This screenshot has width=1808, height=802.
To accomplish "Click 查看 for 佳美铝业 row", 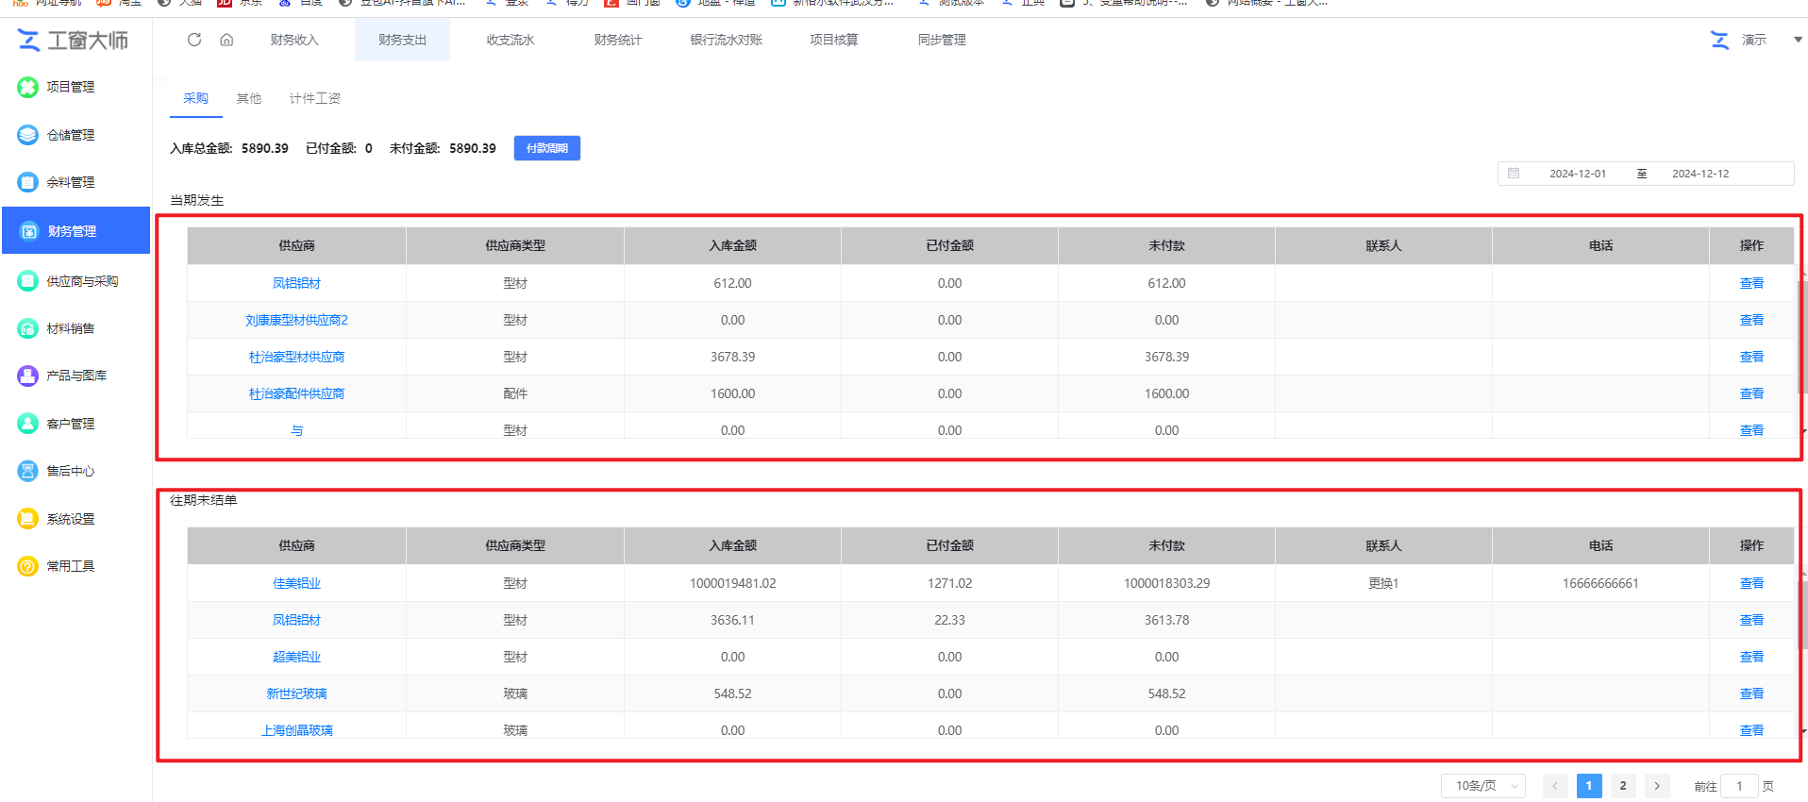I will tap(1751, 583).
